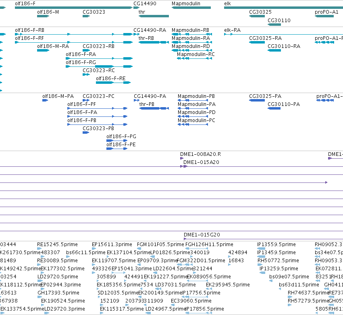Screen dimensions: 343x315
Task: Select transcript 'CG14490-RA'
Action: pyautogui.click(x=150, y=30)
